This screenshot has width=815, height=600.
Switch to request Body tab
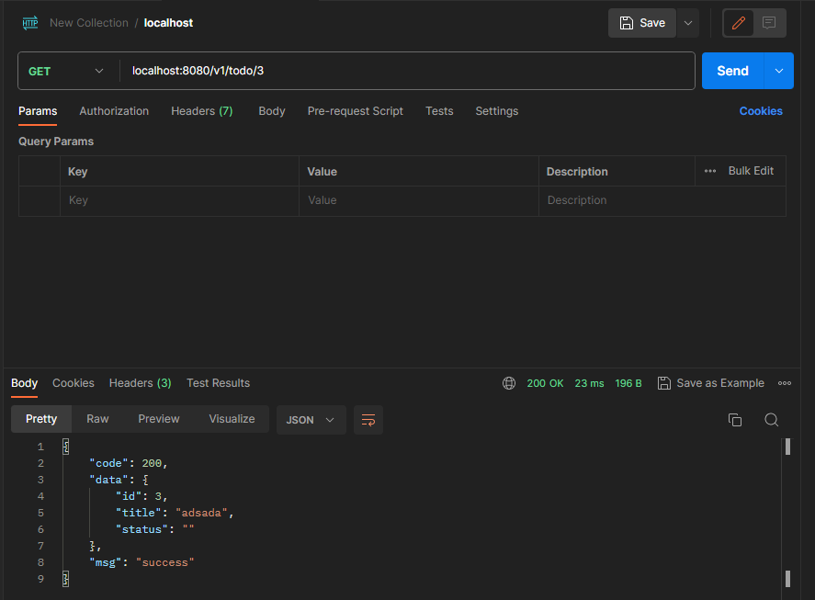272,111
